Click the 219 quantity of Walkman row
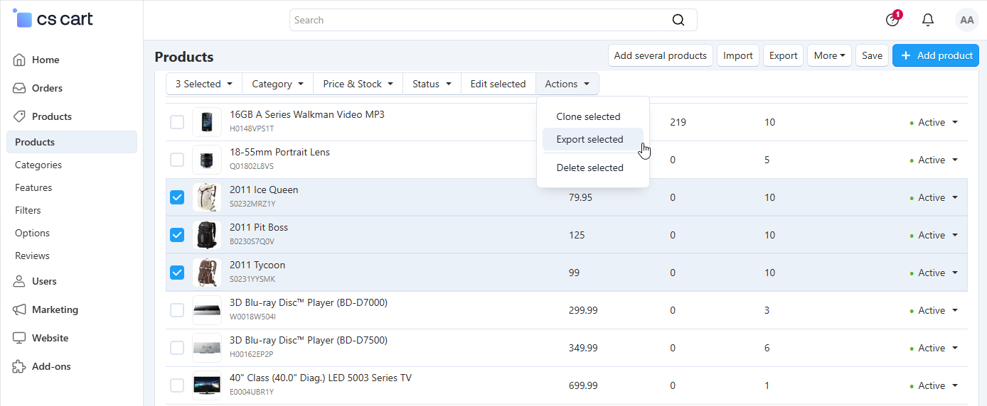Screen dimensions: 987x406 tap(678, 122)
